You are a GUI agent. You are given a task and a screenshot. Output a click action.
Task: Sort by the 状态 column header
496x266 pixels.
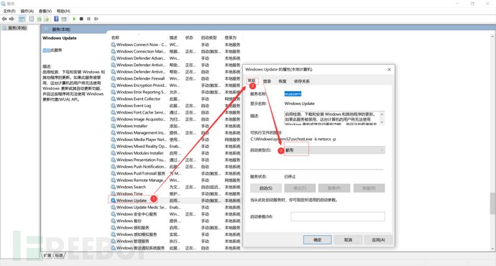189,37
